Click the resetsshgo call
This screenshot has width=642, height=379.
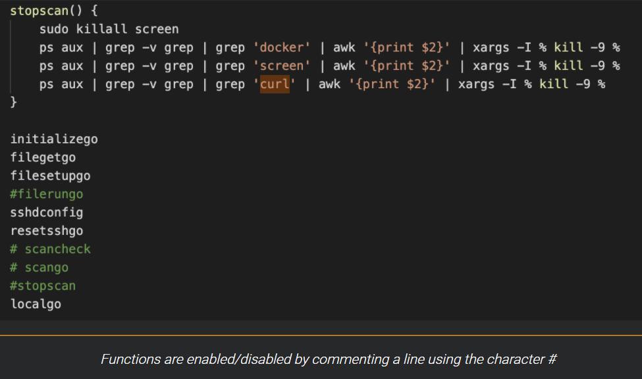click(47, 231)
